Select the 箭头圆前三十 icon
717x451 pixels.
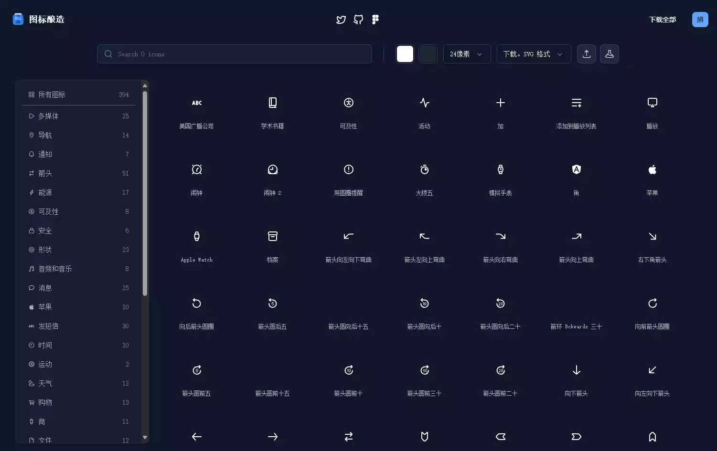click(x=425, y=370)
